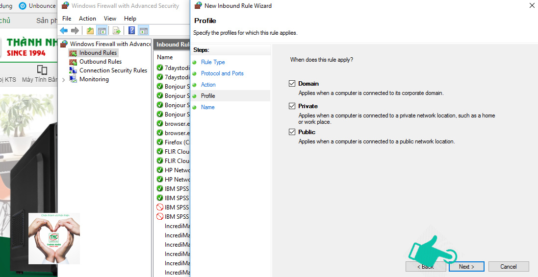This screenshot has width=538, height=277.
Task: Open Help via the blue question mark icon
Action: (x=132, y=30)
